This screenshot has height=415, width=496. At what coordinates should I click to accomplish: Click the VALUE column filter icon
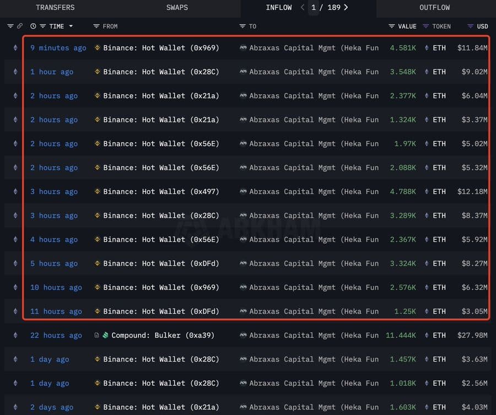[392, 26]
